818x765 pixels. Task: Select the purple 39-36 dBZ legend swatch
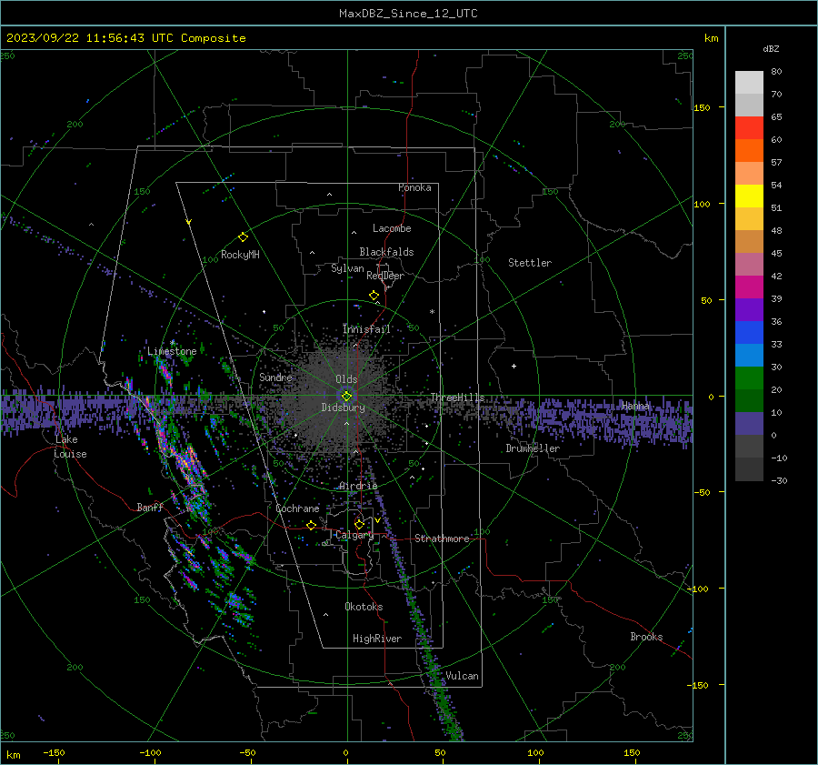click(749, 310)
